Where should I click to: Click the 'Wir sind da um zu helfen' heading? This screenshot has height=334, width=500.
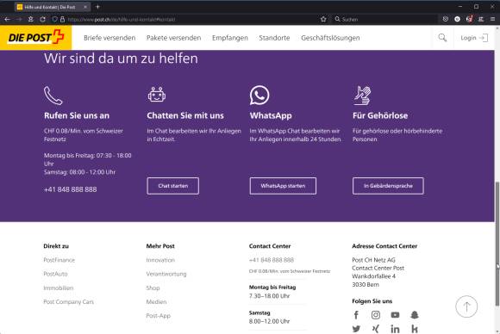(x=121, y=59)
